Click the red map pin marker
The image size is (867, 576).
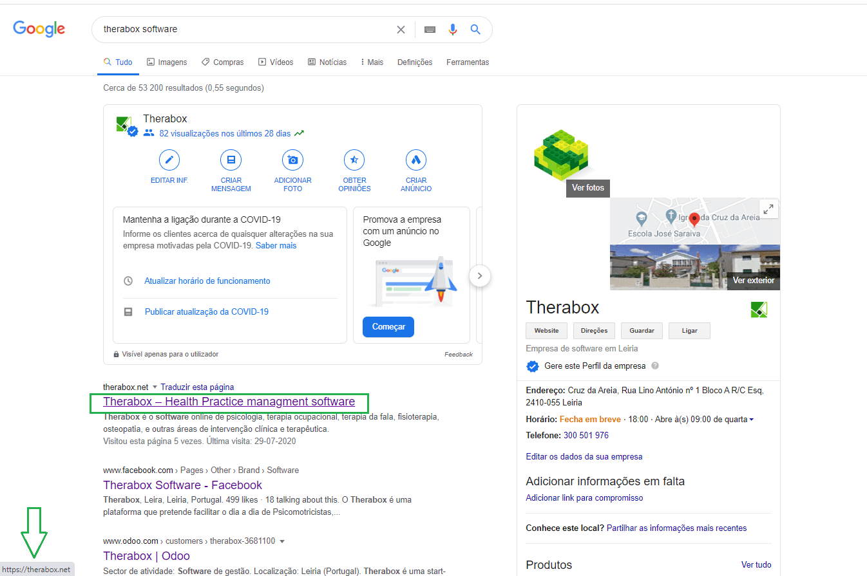pos(694,220)
